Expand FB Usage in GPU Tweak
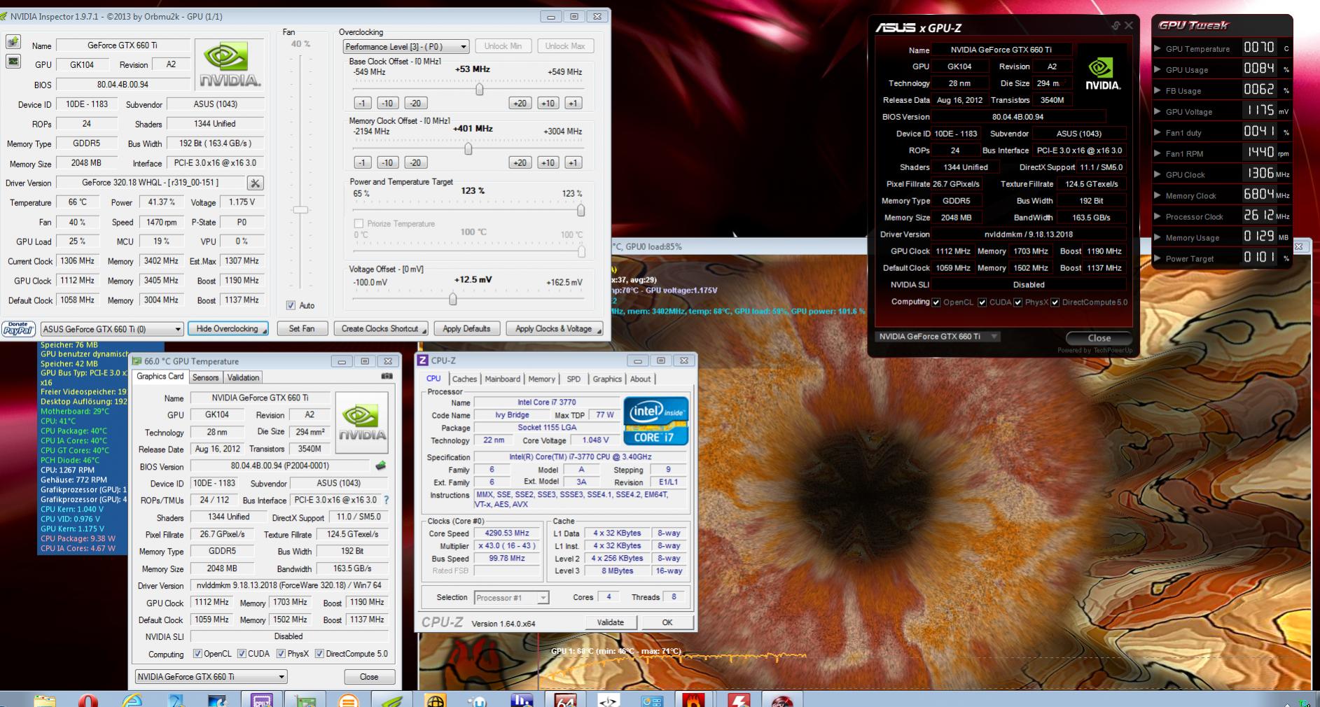The width and height of the screenshot is (1320, 707). (x=1157, y=91)
